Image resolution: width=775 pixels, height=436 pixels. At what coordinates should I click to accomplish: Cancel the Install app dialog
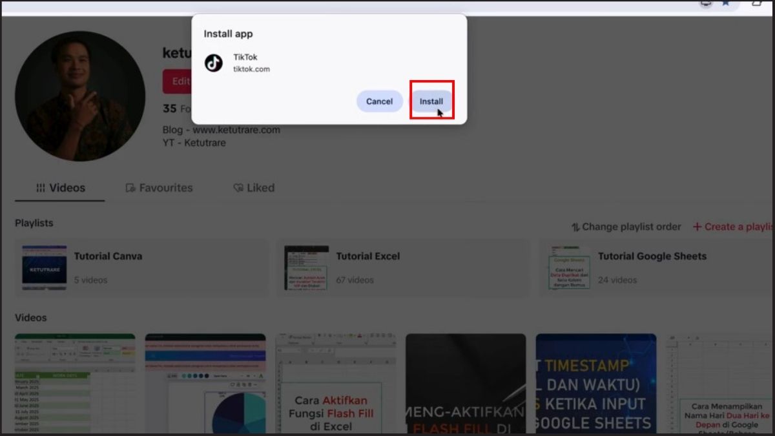coord(379,101)
